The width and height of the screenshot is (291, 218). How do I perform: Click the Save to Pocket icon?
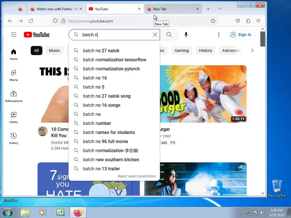[238, 21]
